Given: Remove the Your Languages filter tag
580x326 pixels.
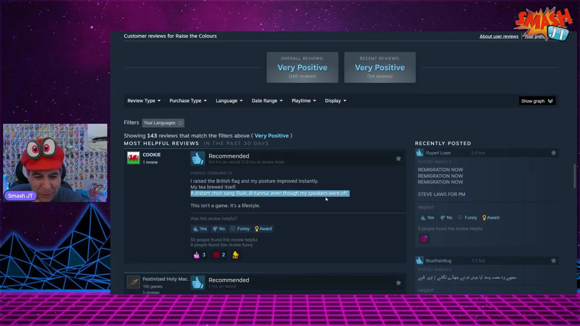Looking at the screenshot, I should click(180, 123).
